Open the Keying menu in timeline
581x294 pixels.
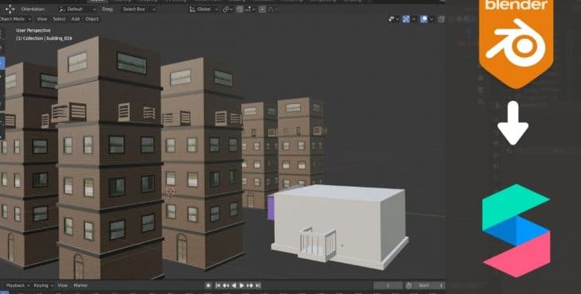[x=43, y=285]
